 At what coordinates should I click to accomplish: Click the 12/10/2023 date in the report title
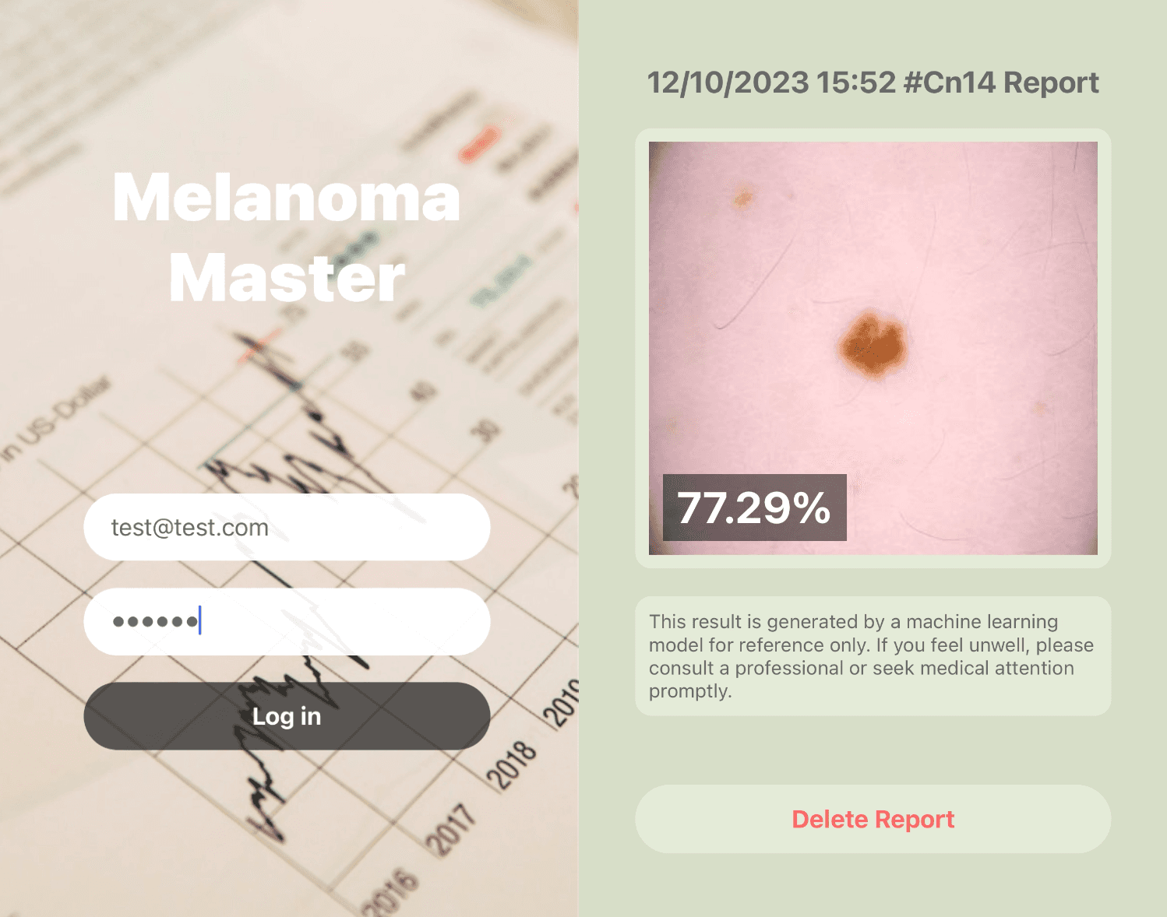728,83
